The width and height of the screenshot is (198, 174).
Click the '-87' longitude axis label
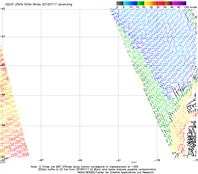tap(41, 160)
